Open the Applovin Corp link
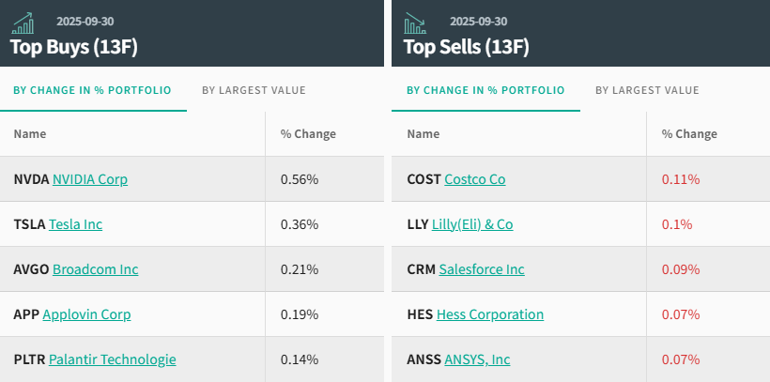 tap(86, 314)
